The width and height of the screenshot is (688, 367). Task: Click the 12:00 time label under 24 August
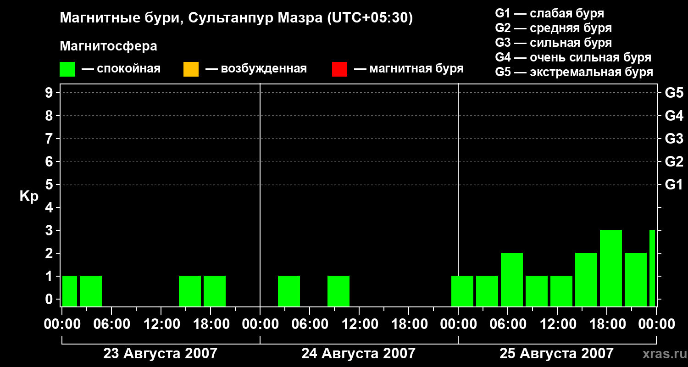click(x=359, y=324)
